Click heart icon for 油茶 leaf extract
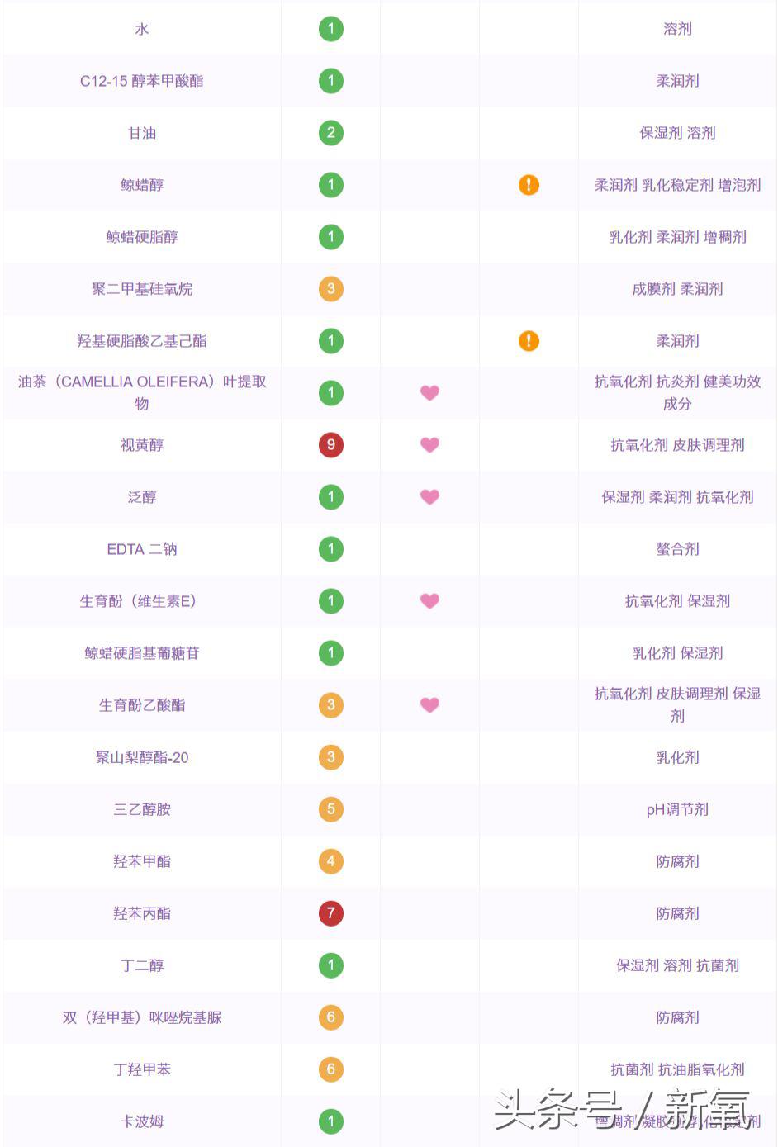This screenshot has height=1147, width=778. click(429, 393)
